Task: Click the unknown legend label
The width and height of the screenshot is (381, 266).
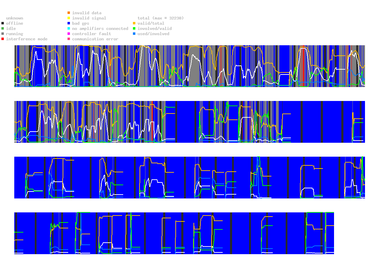Action: 15,18
